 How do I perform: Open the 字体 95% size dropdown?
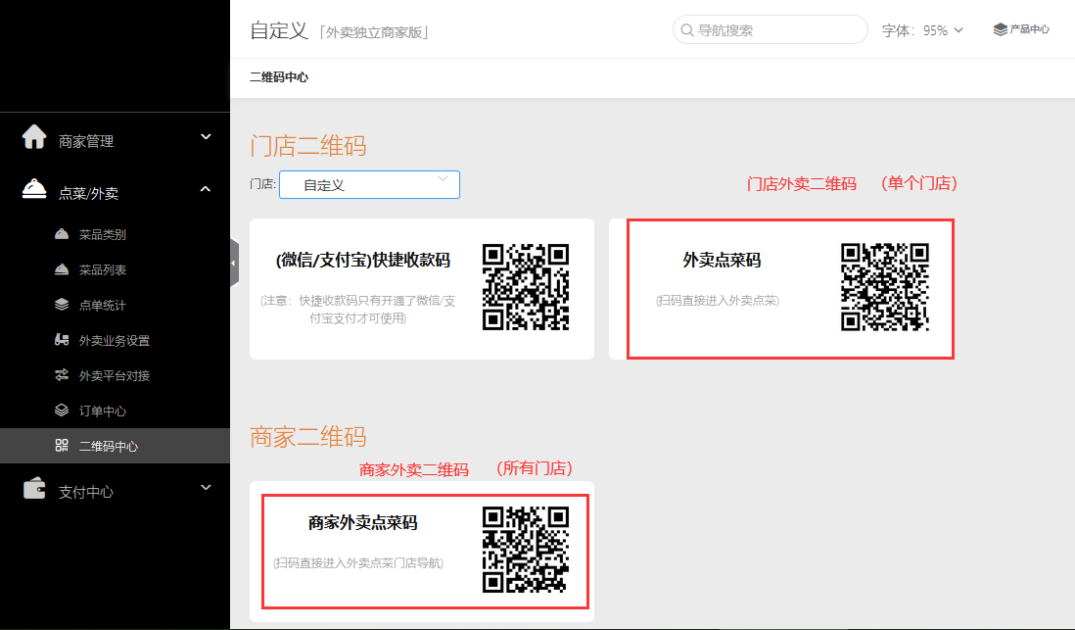click(x=922, y=30)
